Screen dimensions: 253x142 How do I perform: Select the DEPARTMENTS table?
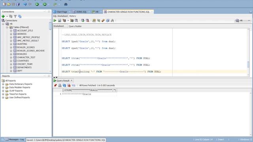[x=25, y=67]
